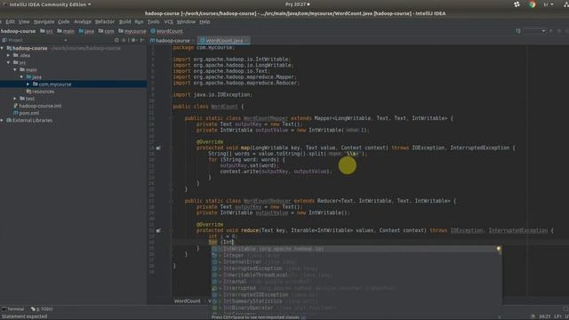Select pom.xml file in project tree
569x320 pixels.
pos(26,113)
